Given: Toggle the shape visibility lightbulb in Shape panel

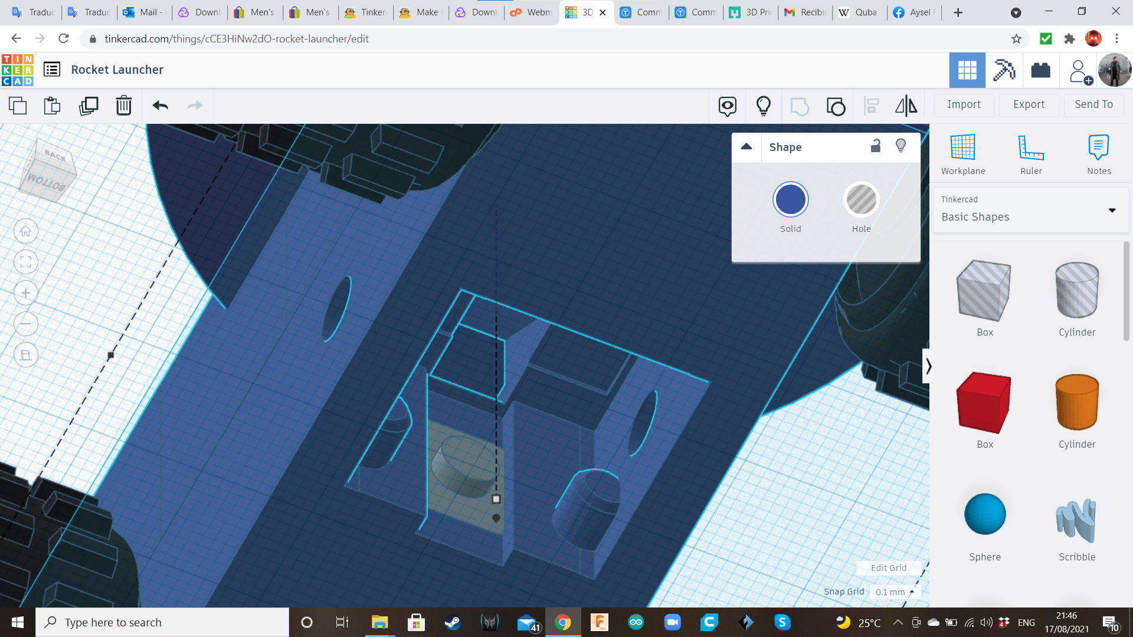Looking at the screenshot, I should (x=900, y=146).
